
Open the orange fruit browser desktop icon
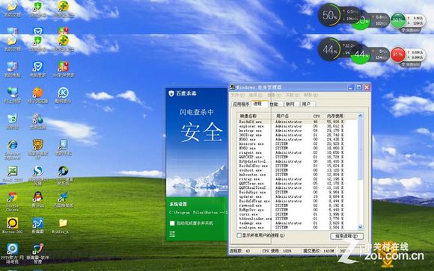point(37,93)
